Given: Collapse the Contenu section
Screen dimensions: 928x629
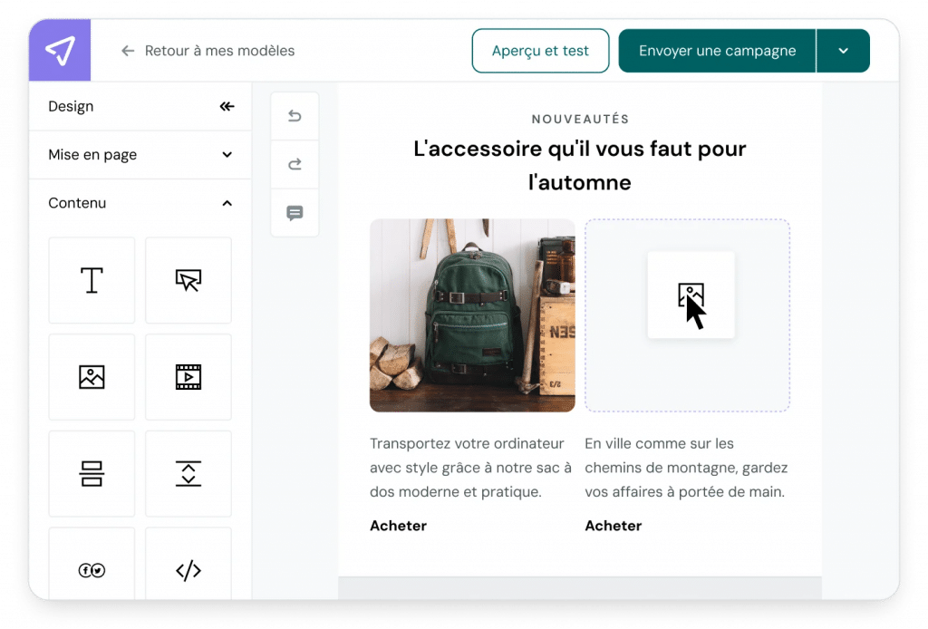Looking at the screenshot, I should (x=227, y=203).
